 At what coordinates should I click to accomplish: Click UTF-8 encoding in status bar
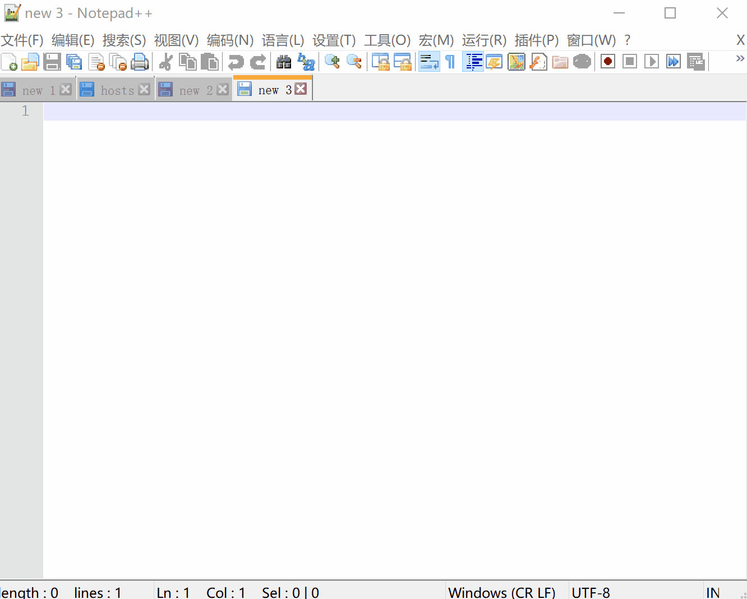[591, 592]
